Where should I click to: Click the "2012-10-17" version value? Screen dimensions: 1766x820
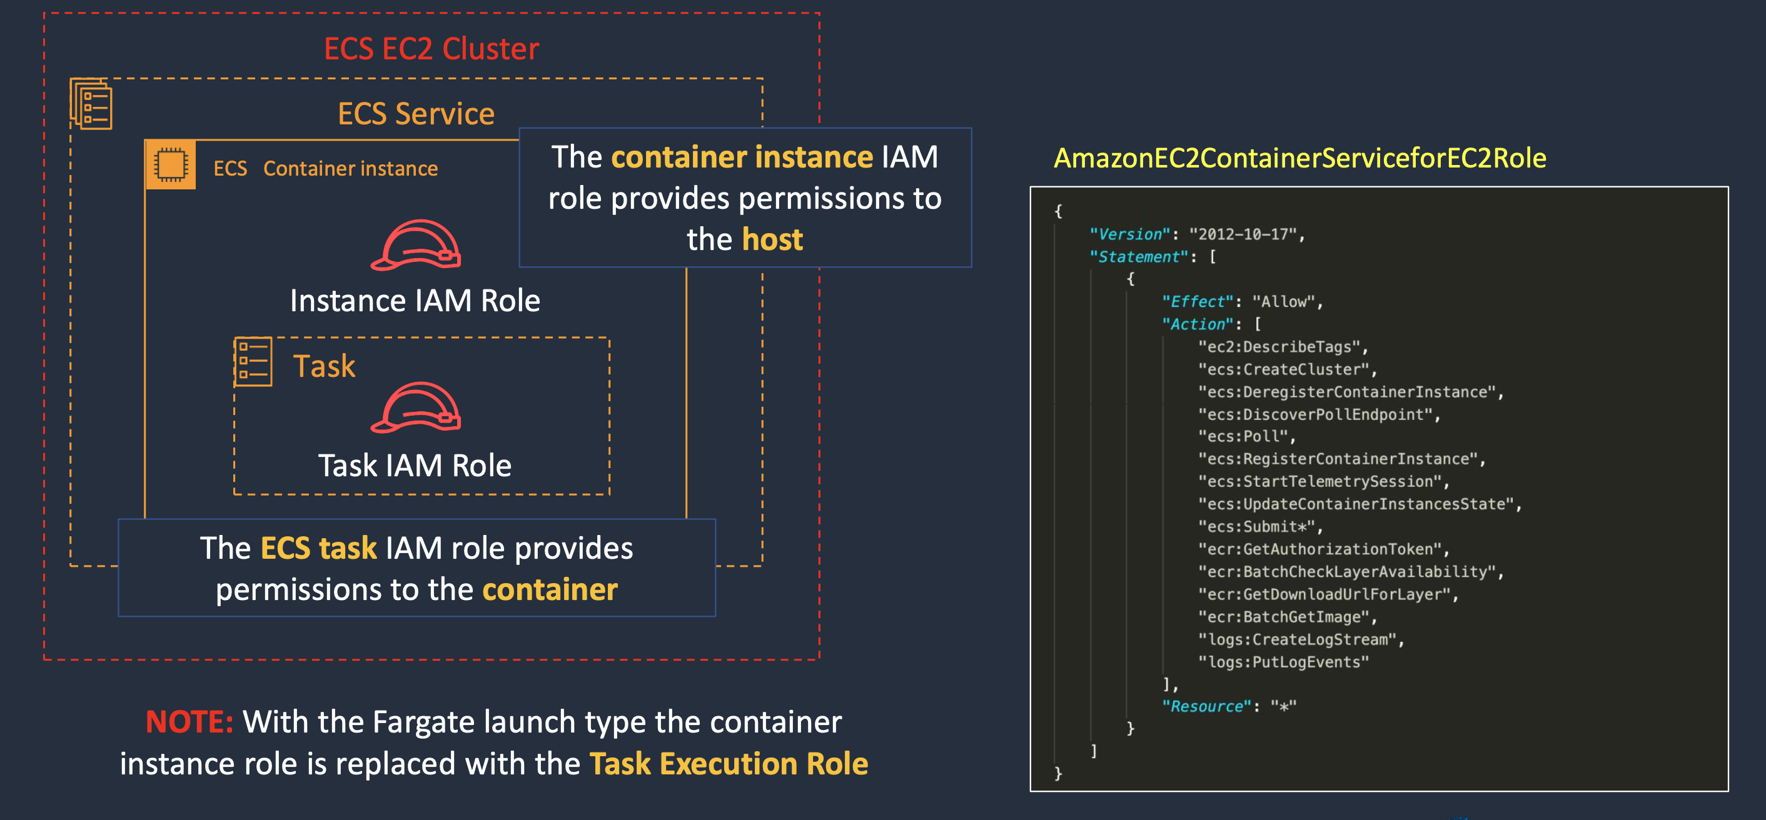pos(1243,234)
